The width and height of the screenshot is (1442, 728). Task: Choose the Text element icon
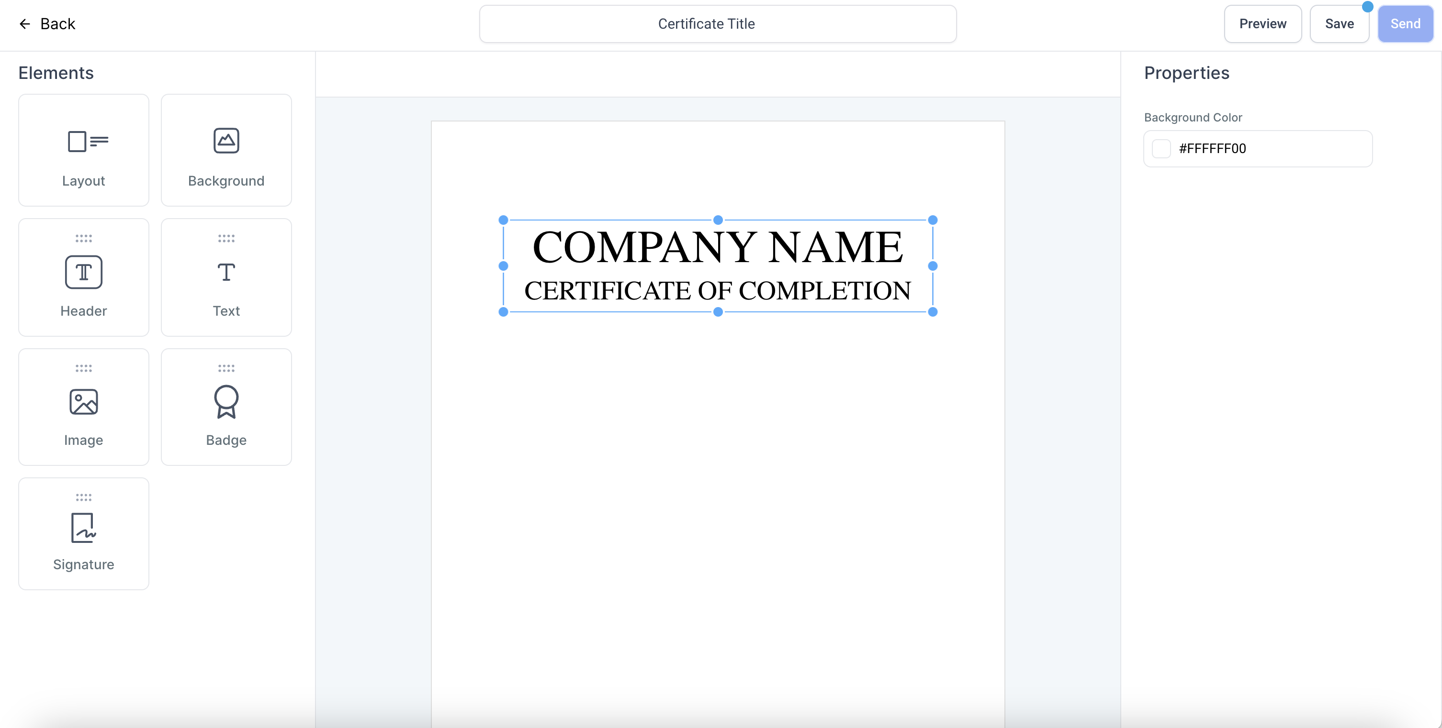pos(226,272)
